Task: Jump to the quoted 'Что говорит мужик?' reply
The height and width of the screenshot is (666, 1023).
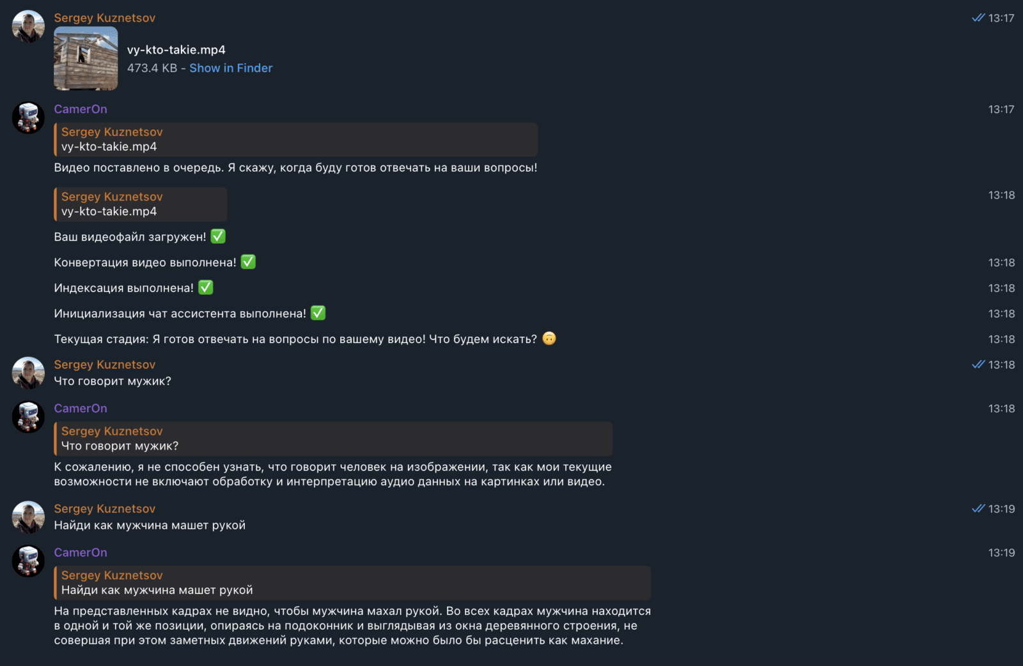Action: (333, 438)
